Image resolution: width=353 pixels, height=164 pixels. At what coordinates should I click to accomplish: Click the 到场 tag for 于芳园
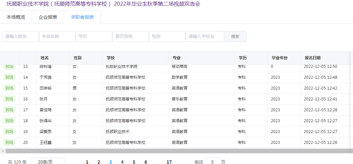click(9, 77)
